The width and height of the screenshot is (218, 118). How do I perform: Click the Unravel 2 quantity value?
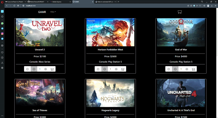coord(40,69)
